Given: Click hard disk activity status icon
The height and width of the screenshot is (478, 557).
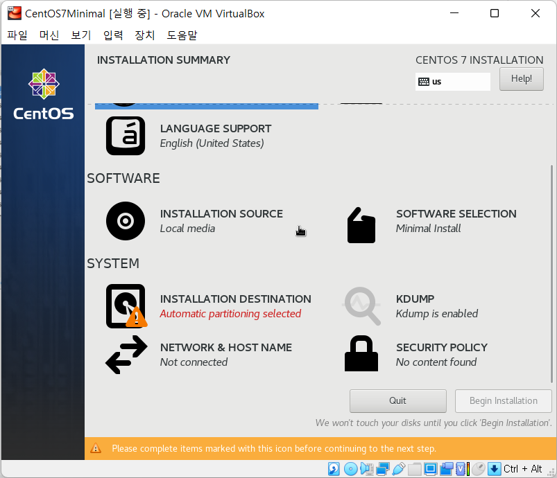Looking at the screenshot, I should (334, 469).
